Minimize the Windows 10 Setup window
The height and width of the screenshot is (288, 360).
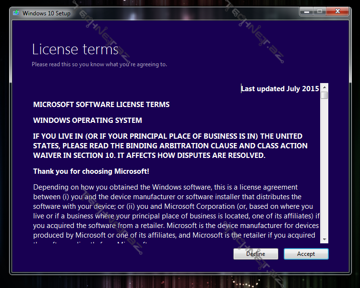pos(307,12)
